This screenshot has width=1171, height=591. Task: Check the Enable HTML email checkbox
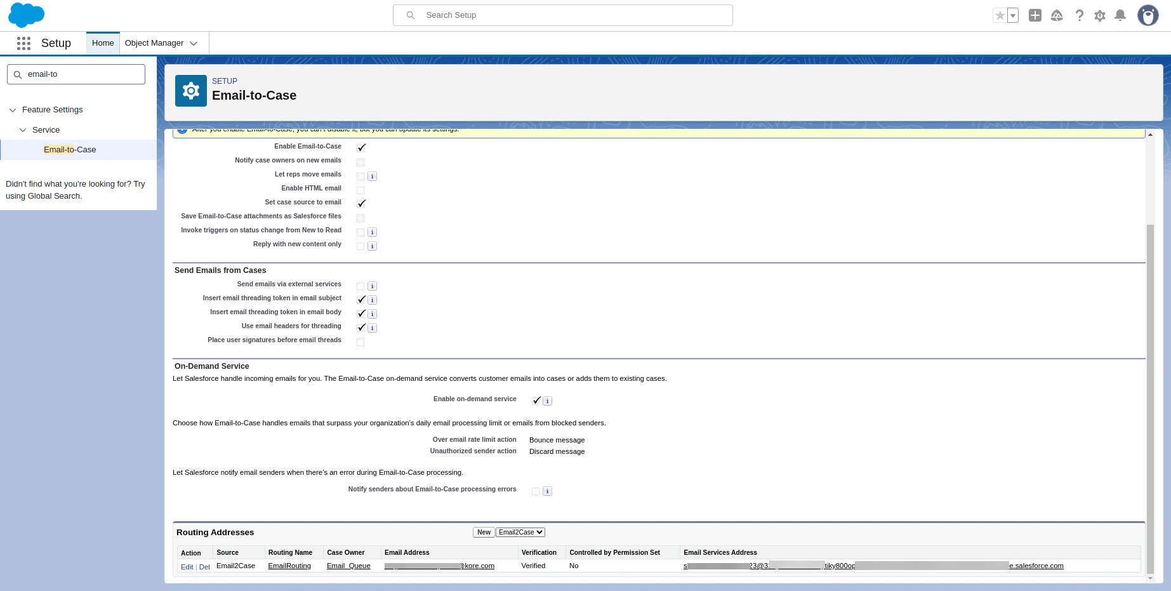[x=360, y=190]
